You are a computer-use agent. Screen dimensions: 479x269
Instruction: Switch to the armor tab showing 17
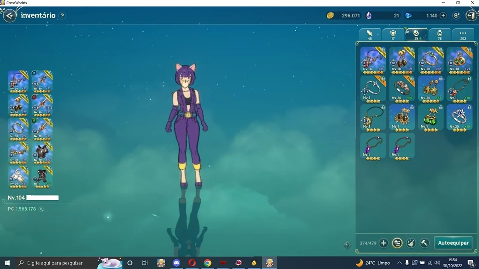(393, 34)
